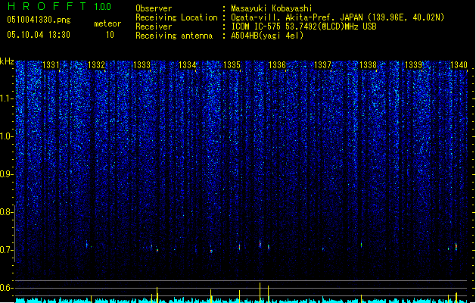The width and height of the screenshot is (476, 303).
Task: Click the 0.7 kHz axis label
Action: (x=7, y=250)
